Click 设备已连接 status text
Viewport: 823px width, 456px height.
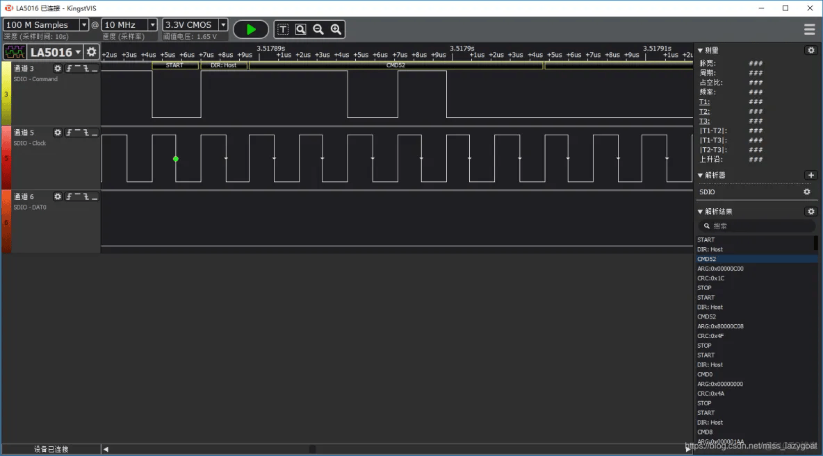coord(51,449)
